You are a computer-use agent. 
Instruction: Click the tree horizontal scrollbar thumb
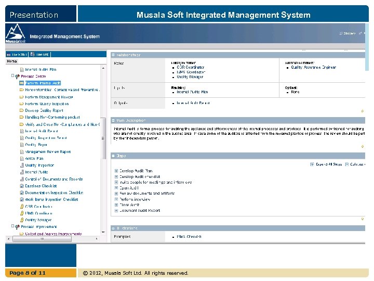[42, 239]
